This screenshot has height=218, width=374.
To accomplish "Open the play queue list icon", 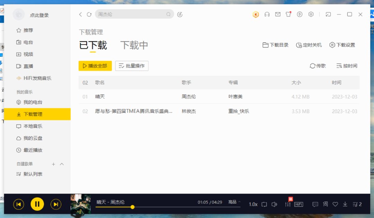I will coord(357,204).
